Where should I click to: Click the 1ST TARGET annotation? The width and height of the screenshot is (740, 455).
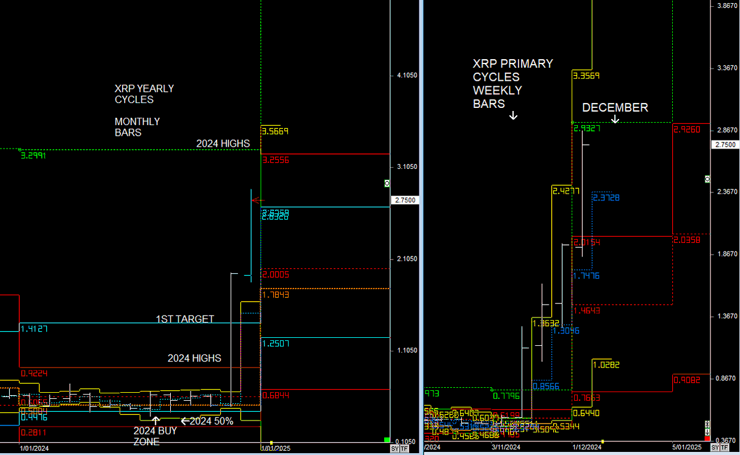[185, 319]
